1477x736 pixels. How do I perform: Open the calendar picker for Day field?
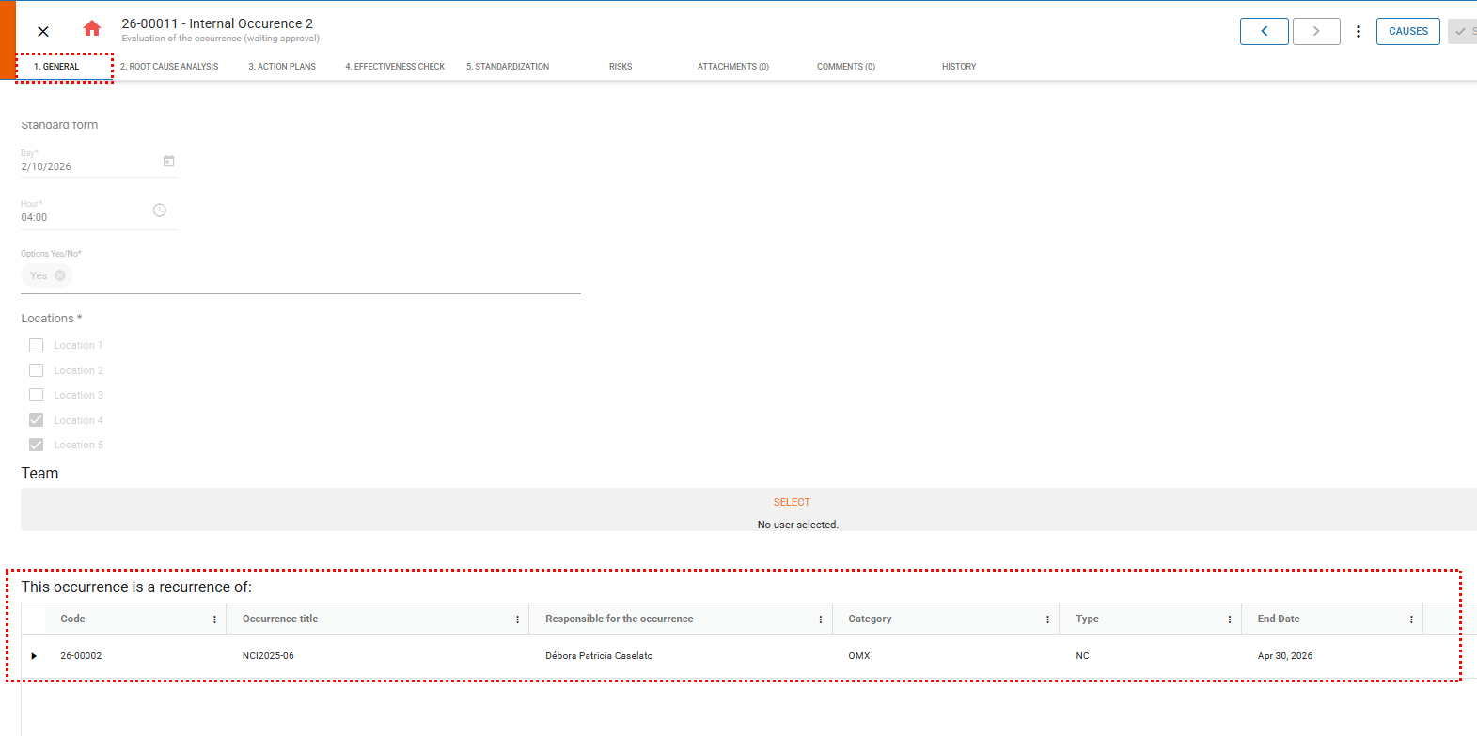(x=169, y=162)
